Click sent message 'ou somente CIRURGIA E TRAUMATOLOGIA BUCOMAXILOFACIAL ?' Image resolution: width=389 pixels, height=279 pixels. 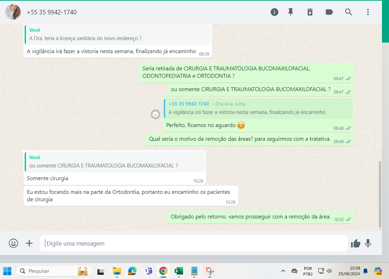[x=260, y=90]
